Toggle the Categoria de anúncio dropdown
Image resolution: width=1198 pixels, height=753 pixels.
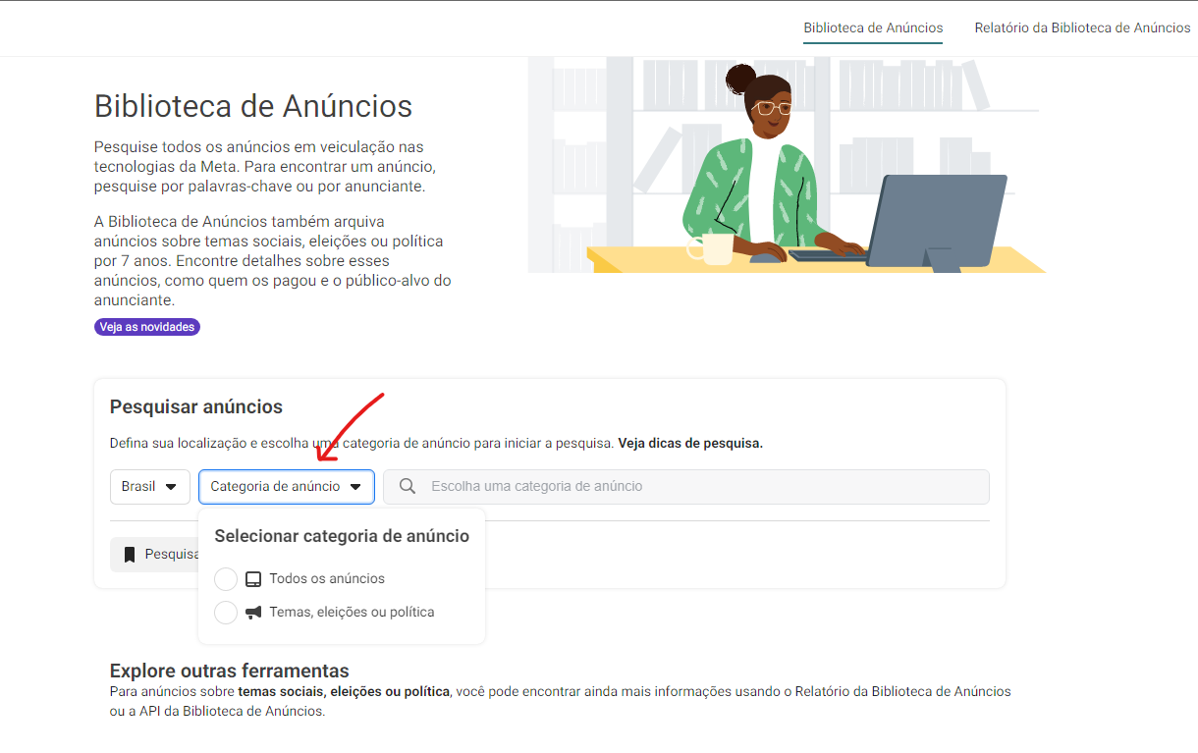(287, 487)
